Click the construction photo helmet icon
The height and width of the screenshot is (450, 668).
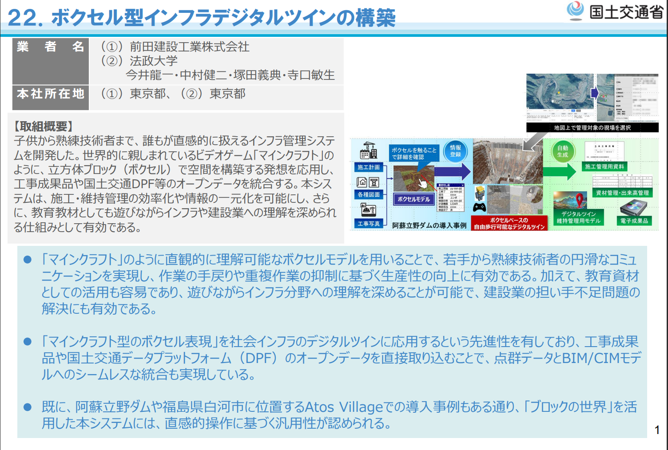pos(368,209)
